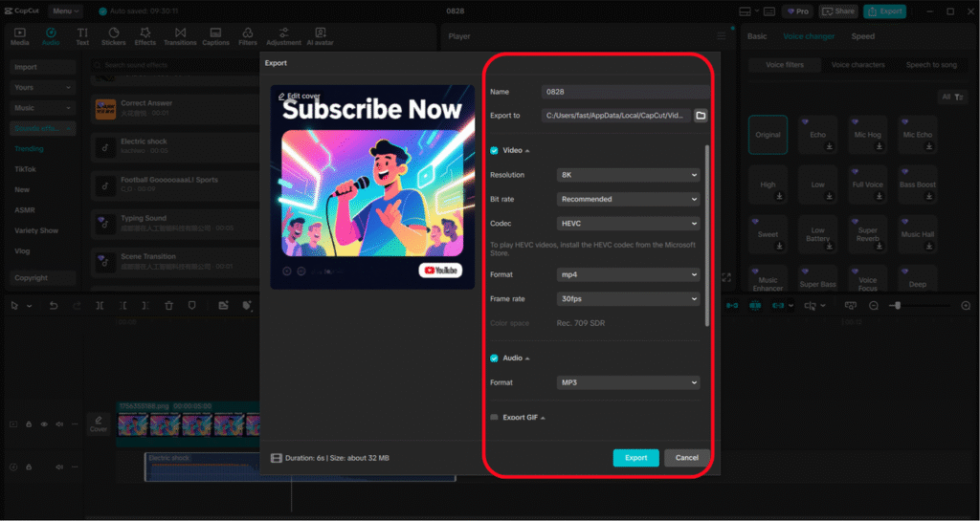
Task: Mute the Electric shock audio track
Action: click(x=59, y=467)
